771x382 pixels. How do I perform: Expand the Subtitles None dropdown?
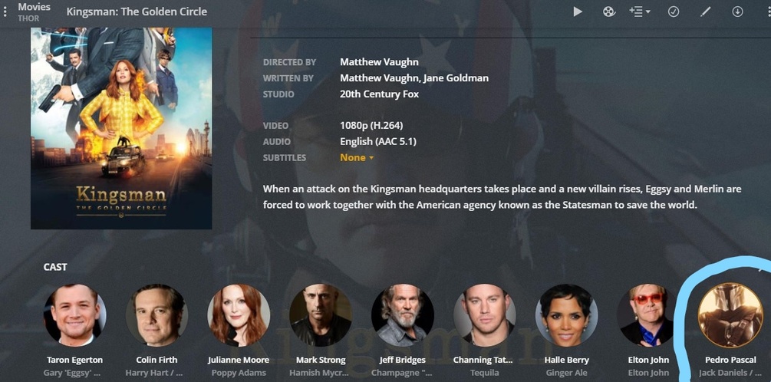pos(357,158)
